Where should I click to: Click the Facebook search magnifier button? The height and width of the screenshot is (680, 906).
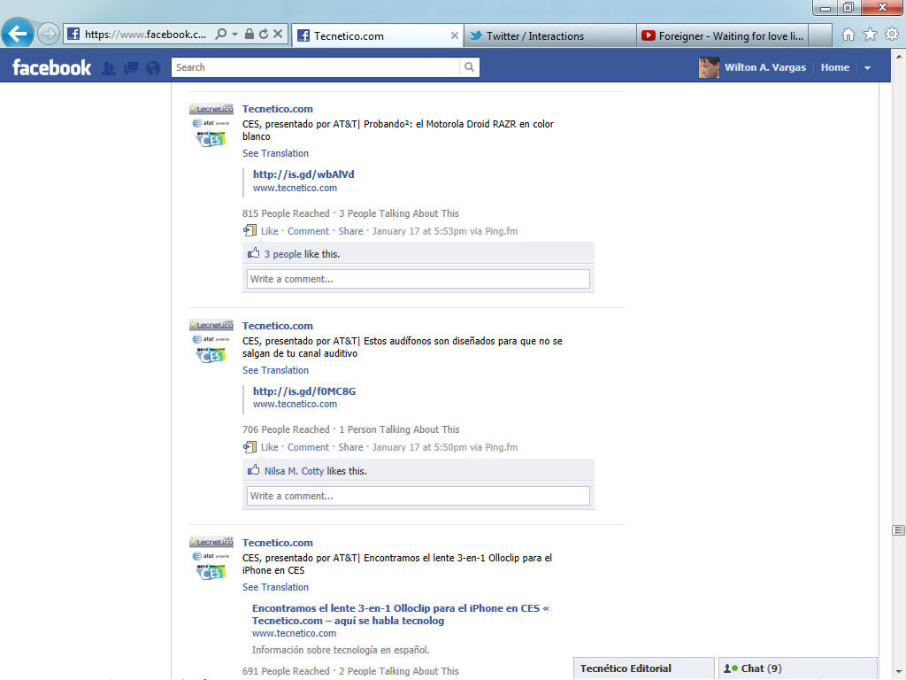[469, 67]
